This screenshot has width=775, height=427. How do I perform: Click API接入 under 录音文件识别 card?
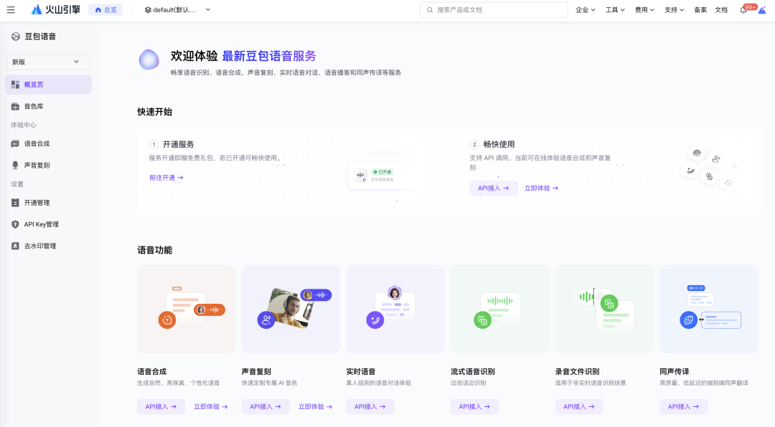[579, 407]
